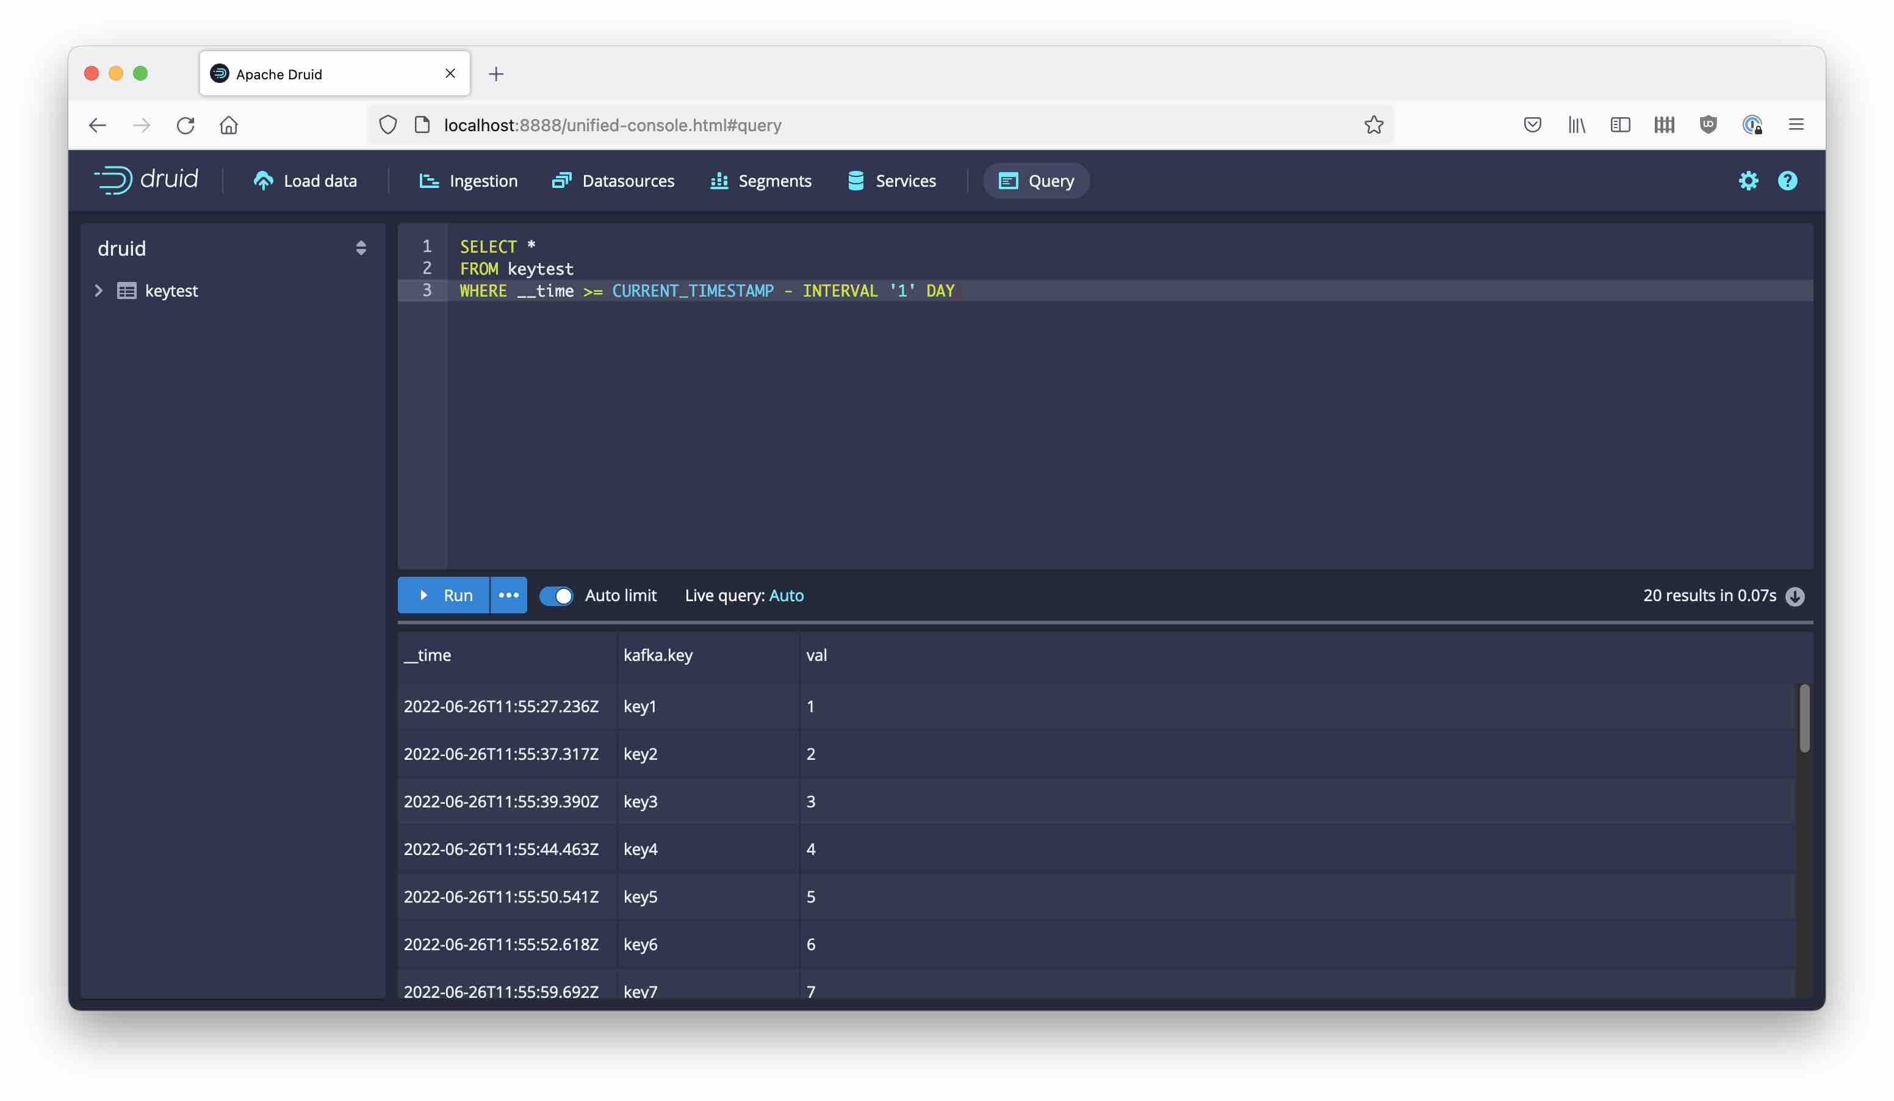Image resolution: width=1894 pixels, height=1101 pixels.
Task: Toggle the Auto limit switch
Action: 556,596
